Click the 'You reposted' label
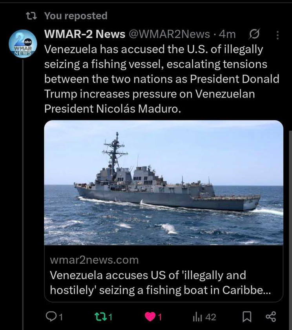Screen dimensions: 292x330 (x=76, y=16)
